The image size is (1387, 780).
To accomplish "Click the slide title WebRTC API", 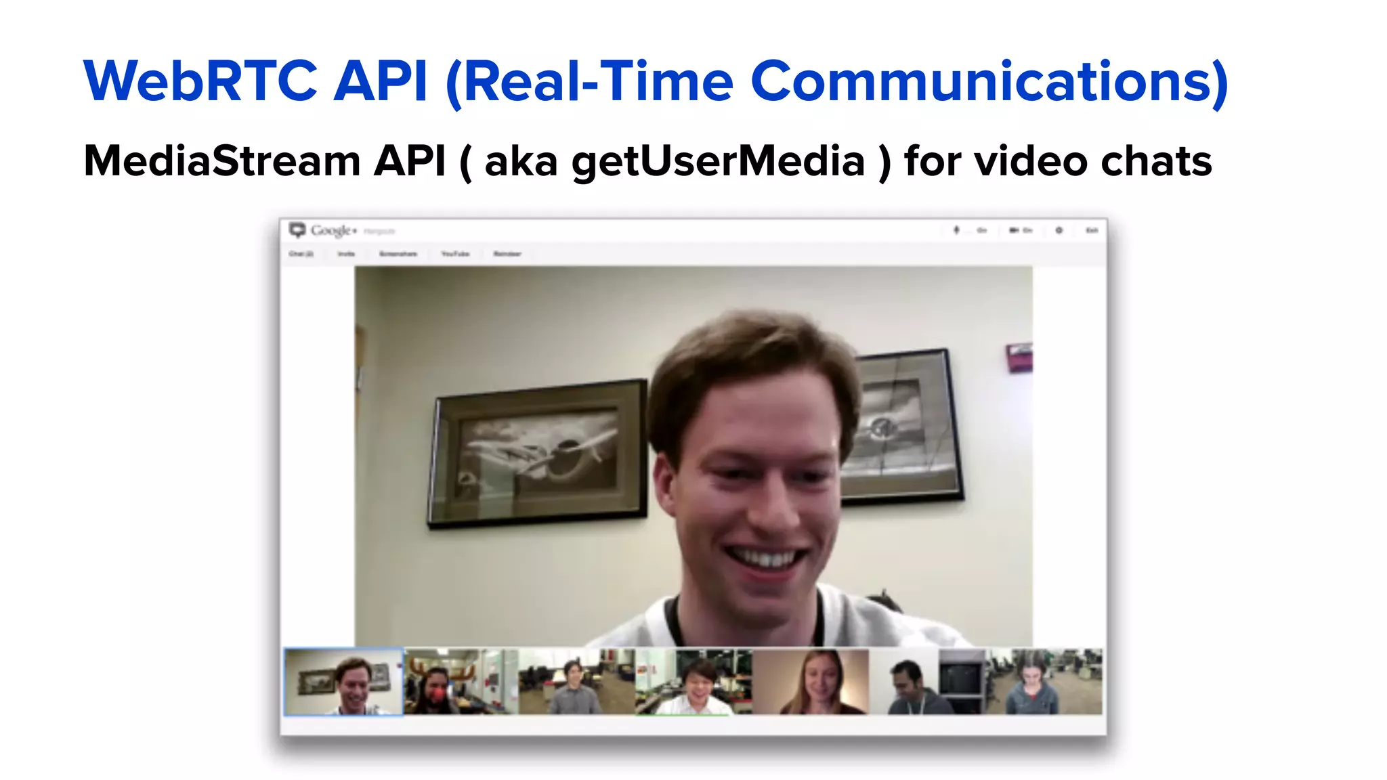I will point(656,82).
